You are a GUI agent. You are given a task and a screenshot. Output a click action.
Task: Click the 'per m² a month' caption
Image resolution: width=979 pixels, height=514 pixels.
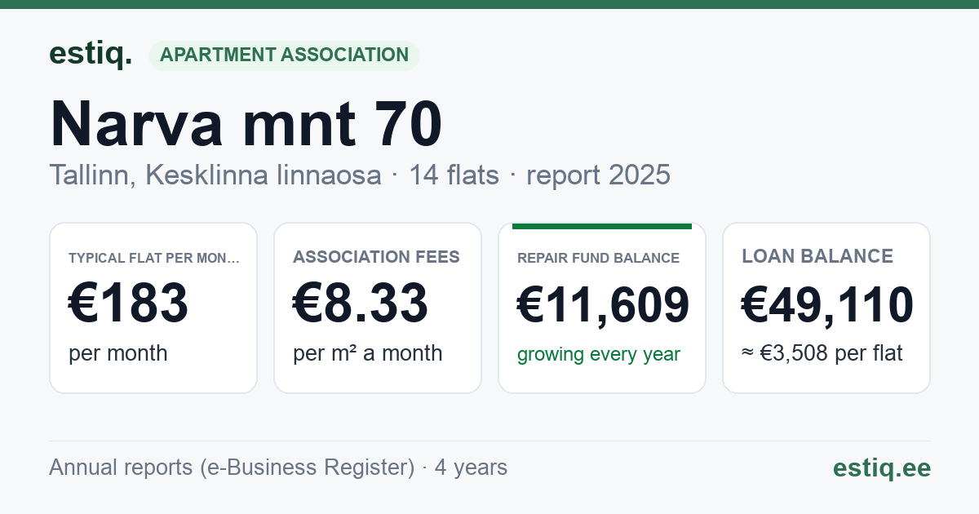coord(368,353)
